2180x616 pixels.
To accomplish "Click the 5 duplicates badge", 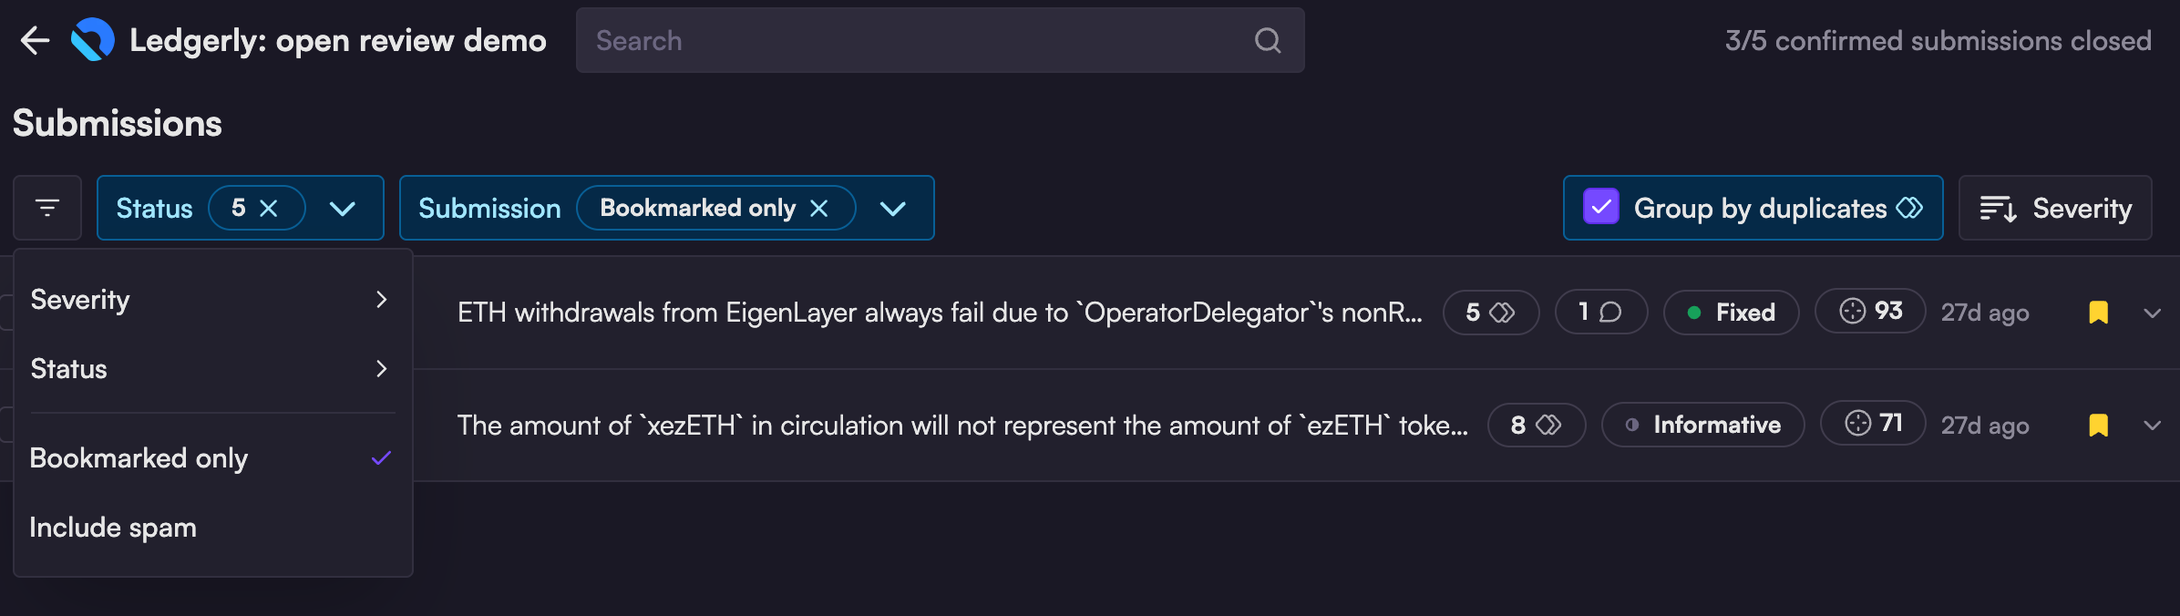I will click(1490, 313).
